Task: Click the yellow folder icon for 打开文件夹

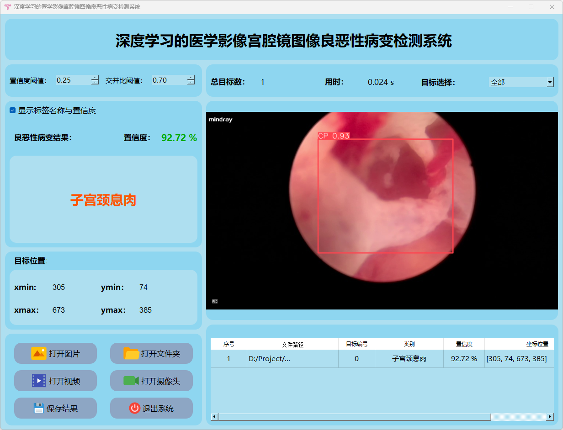Action: [x=131, y=353]
